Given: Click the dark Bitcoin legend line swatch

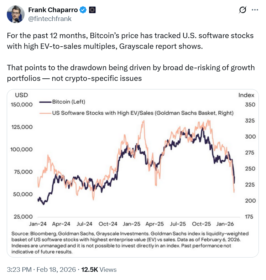Looking at the screenshot, I should tap(45, 102).
